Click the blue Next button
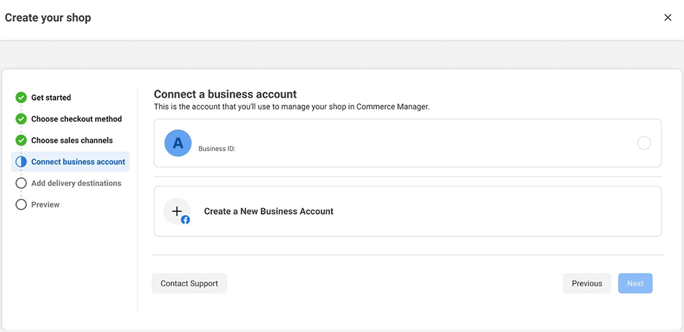This screenshot has height=332, width=684. click(x=635, y=283)
